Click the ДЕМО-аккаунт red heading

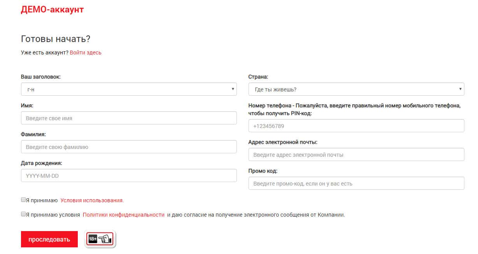[52, 9]
